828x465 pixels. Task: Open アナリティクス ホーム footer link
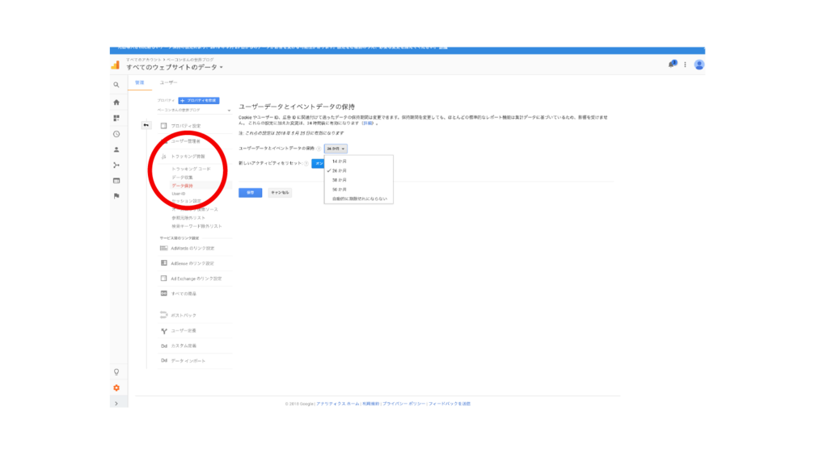point(337,404)
